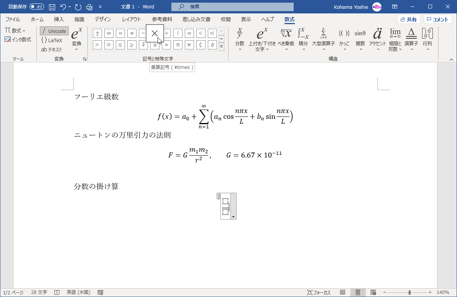Click the 共有 share button

coord(409,20)
